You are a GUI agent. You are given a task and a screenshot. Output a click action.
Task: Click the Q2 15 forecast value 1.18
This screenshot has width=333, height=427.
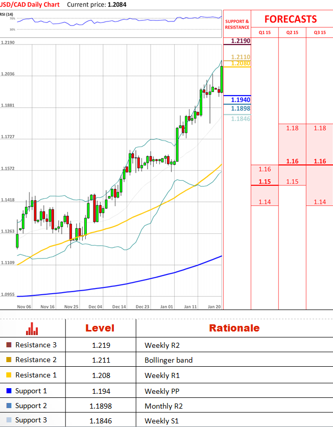point(292,128)
